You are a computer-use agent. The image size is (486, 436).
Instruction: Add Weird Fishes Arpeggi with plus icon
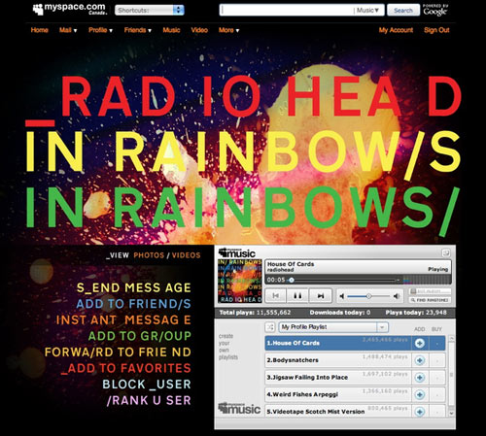(x=420, y=394)
